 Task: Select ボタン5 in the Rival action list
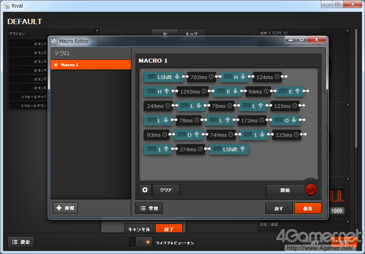click(x=29, y=79)
